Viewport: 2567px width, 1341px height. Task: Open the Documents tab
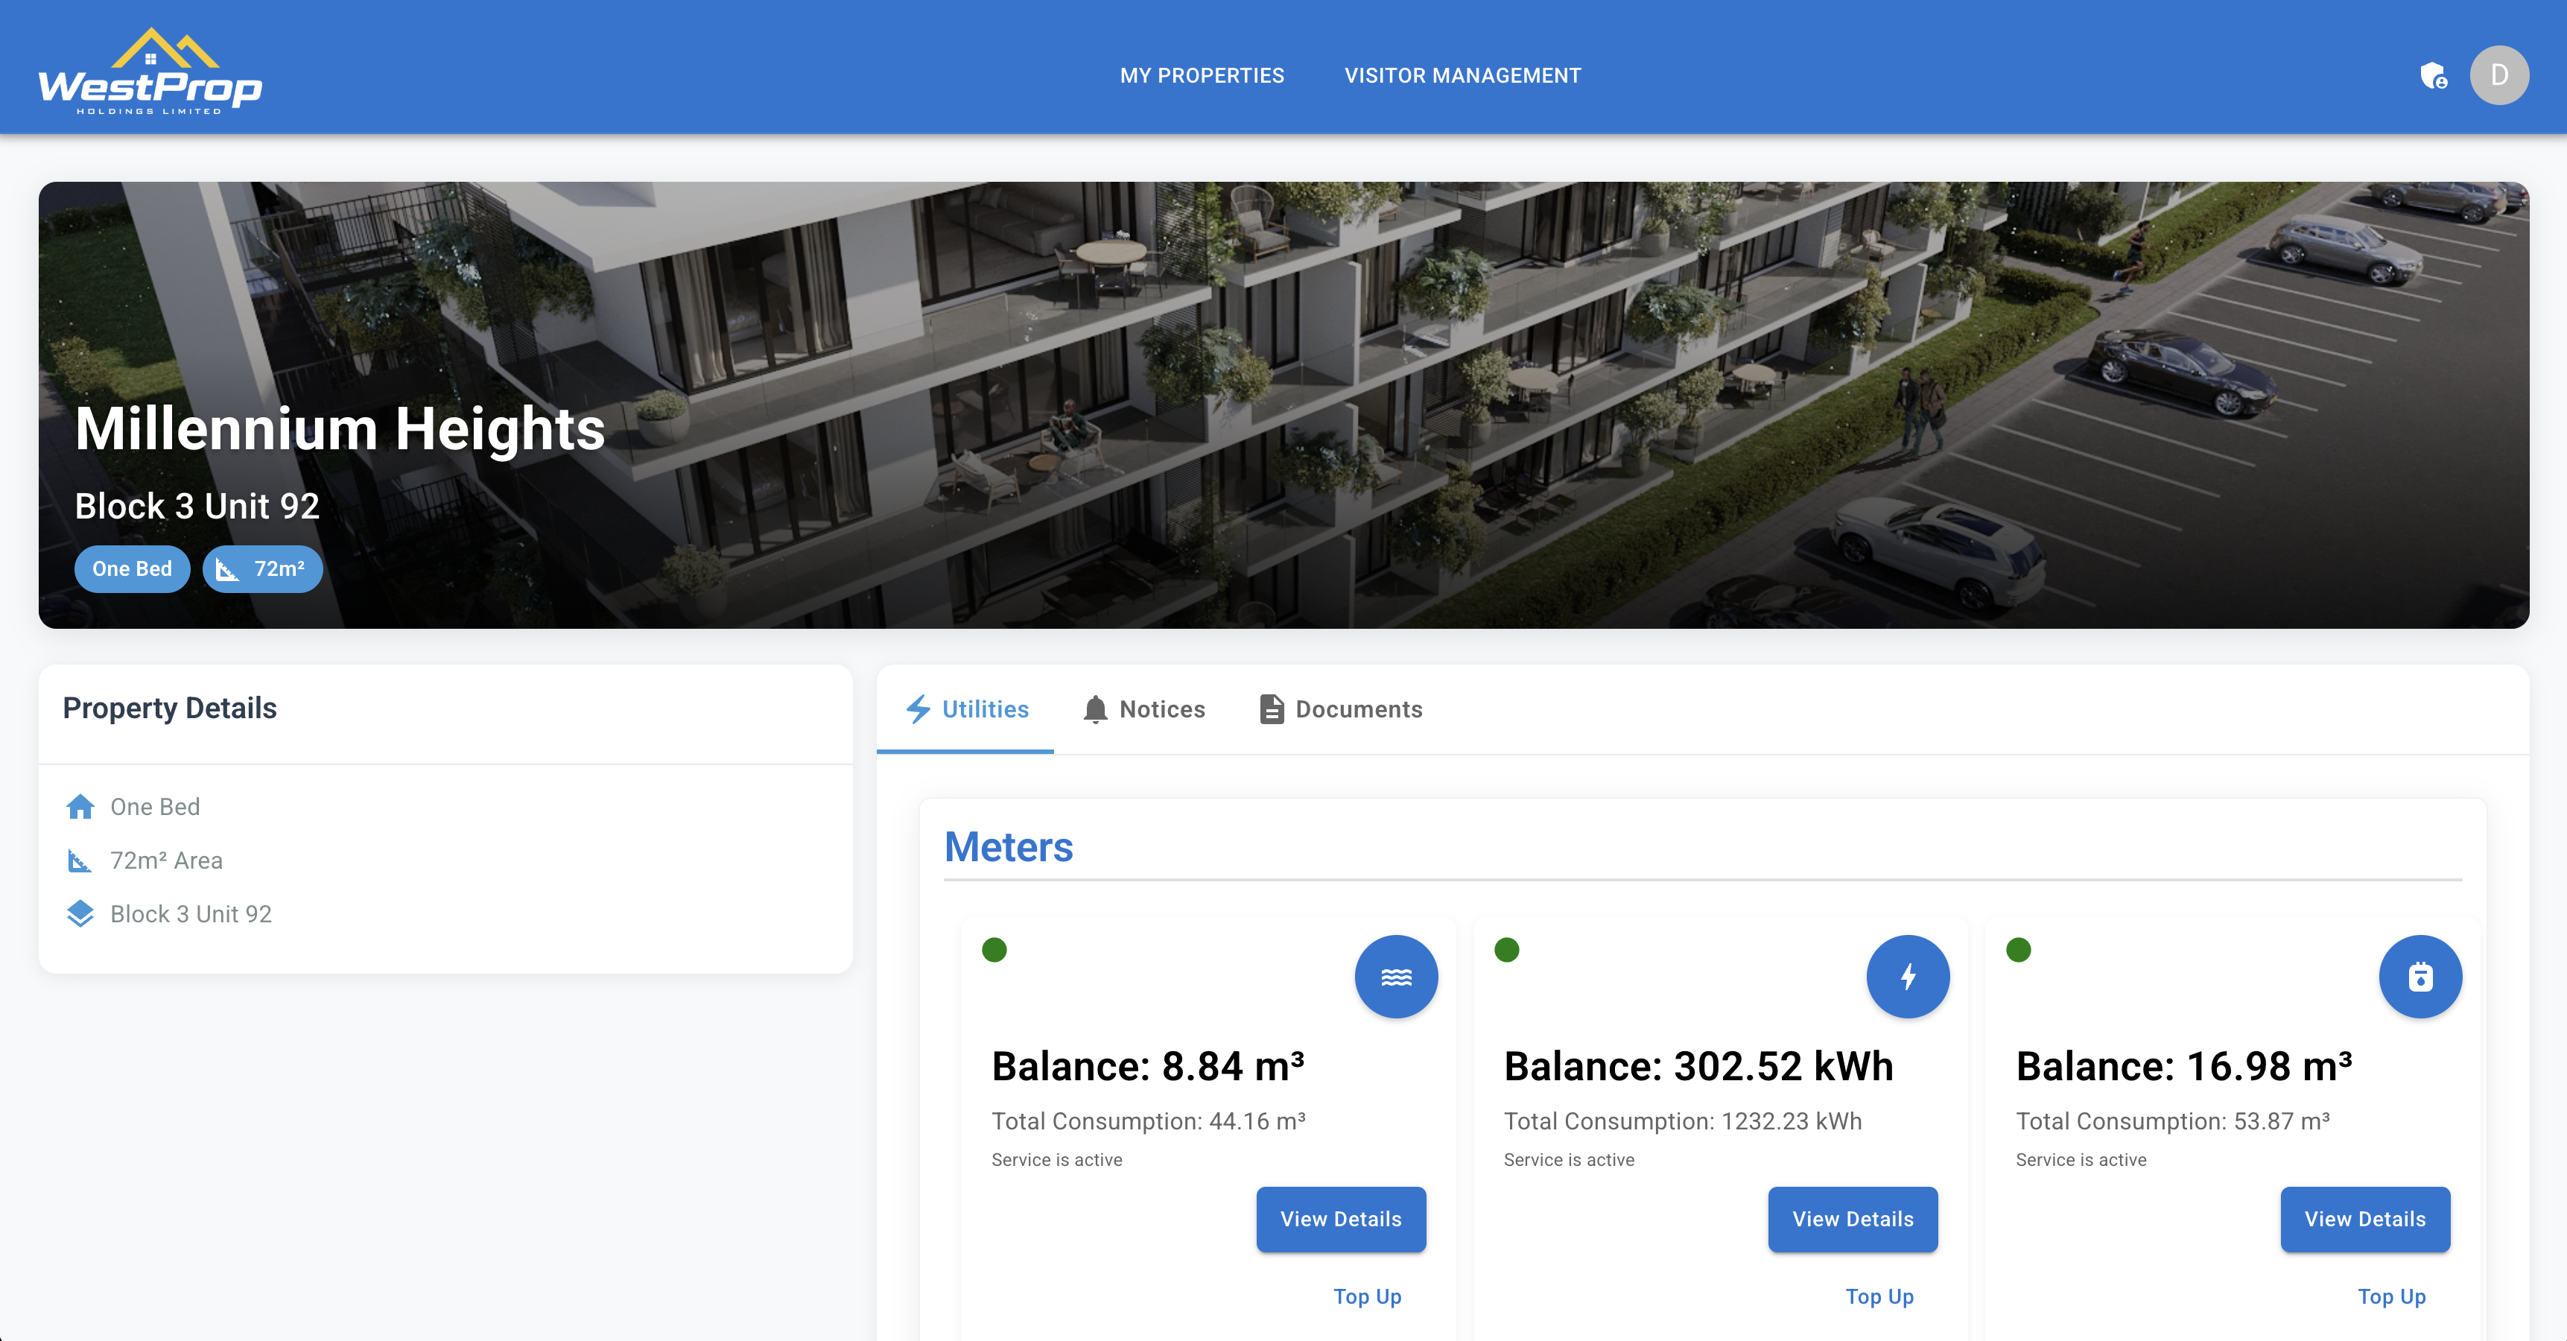pos(1340,709)
